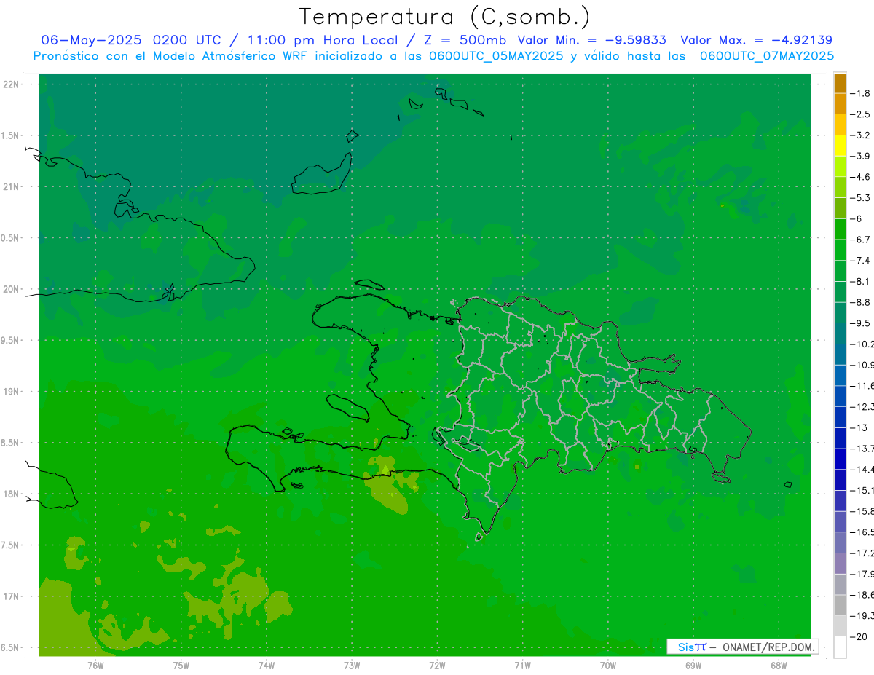Click the '76W' longitude label
Screen dimensions: 874x675
pyautogui.click(x=96, y=665)
